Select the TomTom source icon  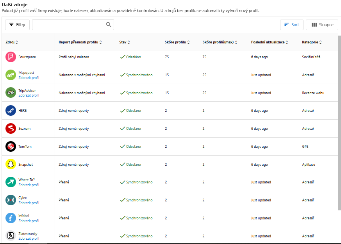[x=11, y=147]
